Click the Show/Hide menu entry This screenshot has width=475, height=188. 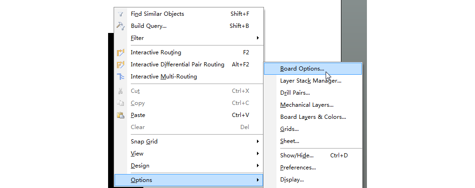(x=297, y=156)
